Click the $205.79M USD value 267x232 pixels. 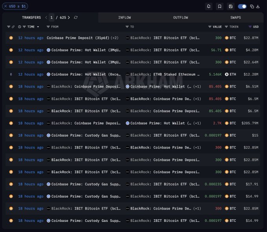pos(250,123)
